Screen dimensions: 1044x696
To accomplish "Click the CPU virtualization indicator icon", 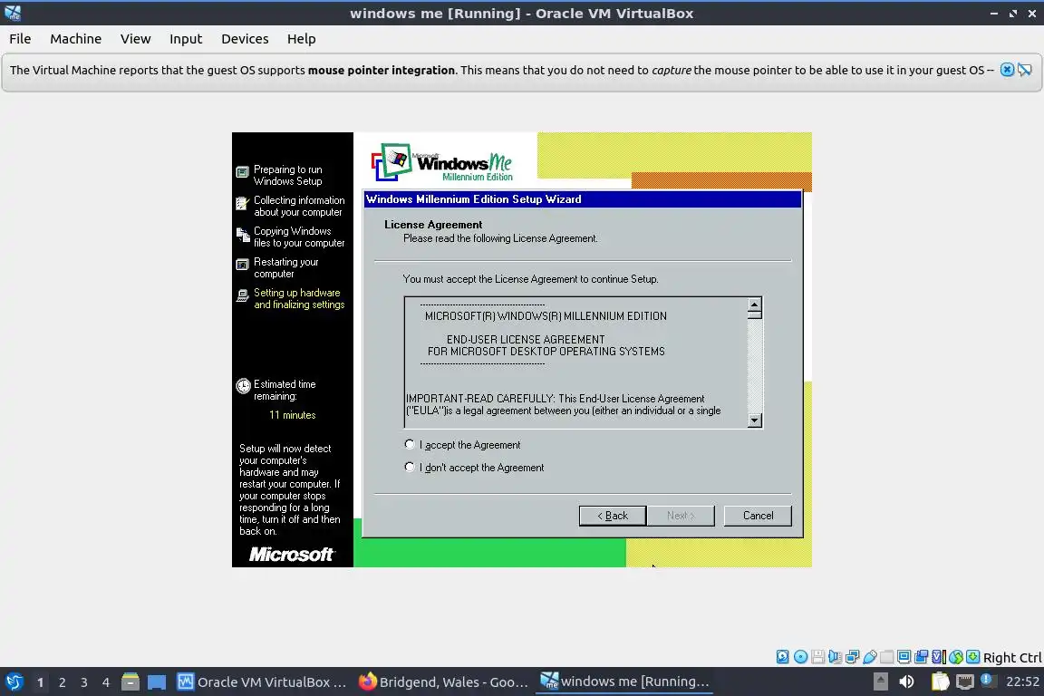I will click(939, 657).
